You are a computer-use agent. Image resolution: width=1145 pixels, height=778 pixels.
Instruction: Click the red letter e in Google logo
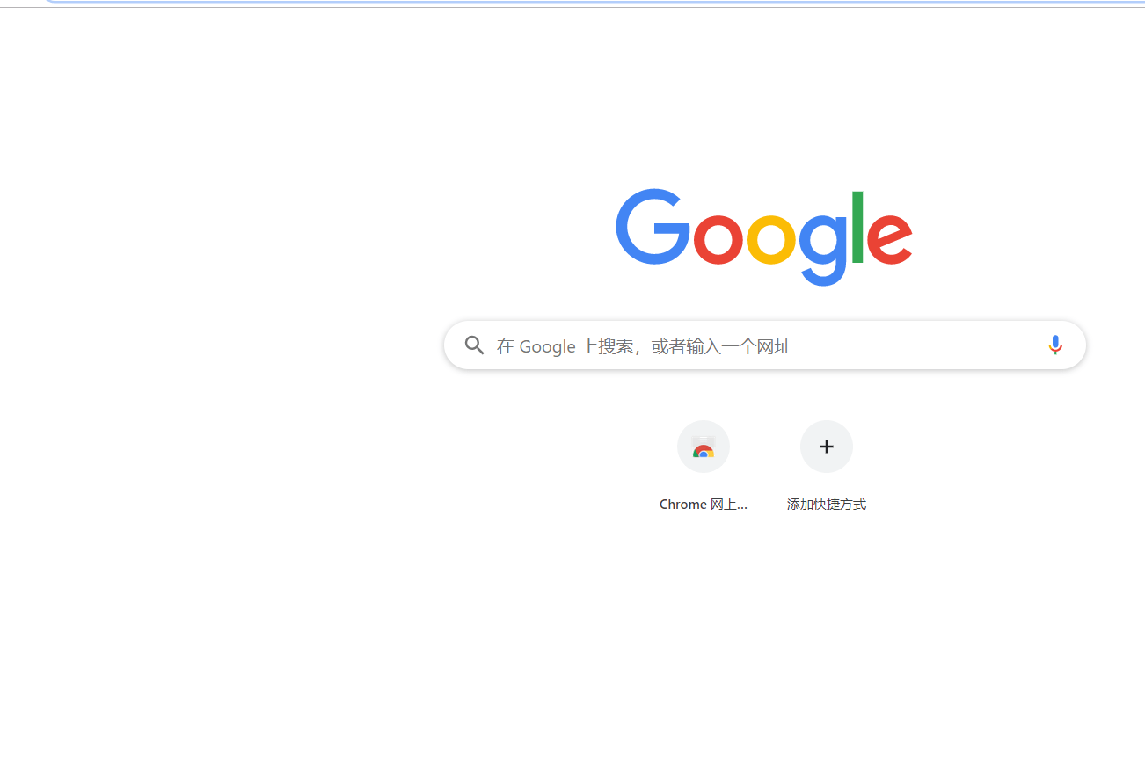click(889, 238)
